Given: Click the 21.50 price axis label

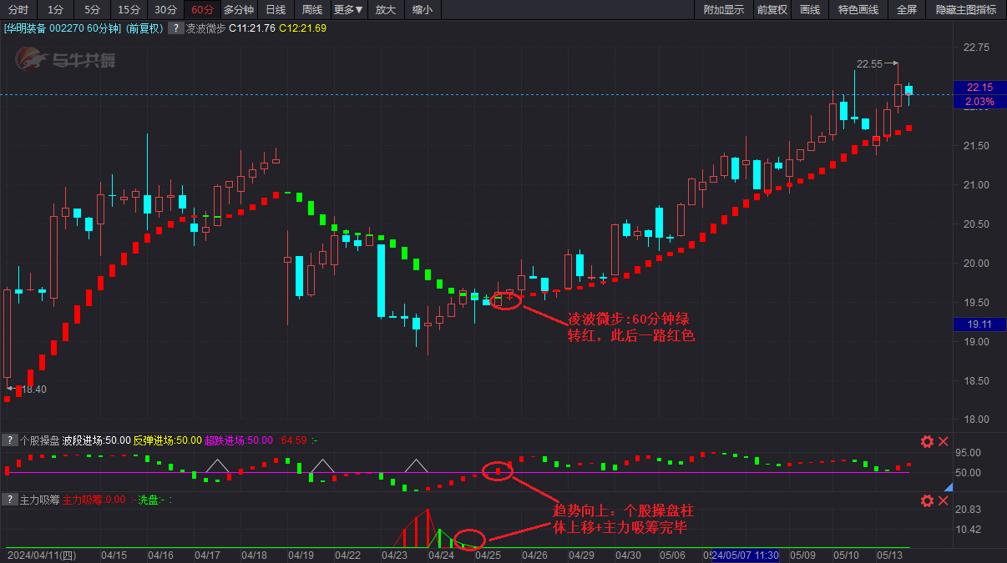Looking at the screenshot, I should pyautogui.click(x=976, y=146).
